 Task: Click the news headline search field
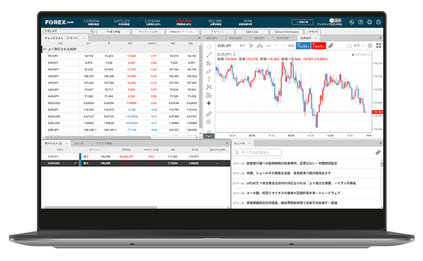(x=257, y=152)
